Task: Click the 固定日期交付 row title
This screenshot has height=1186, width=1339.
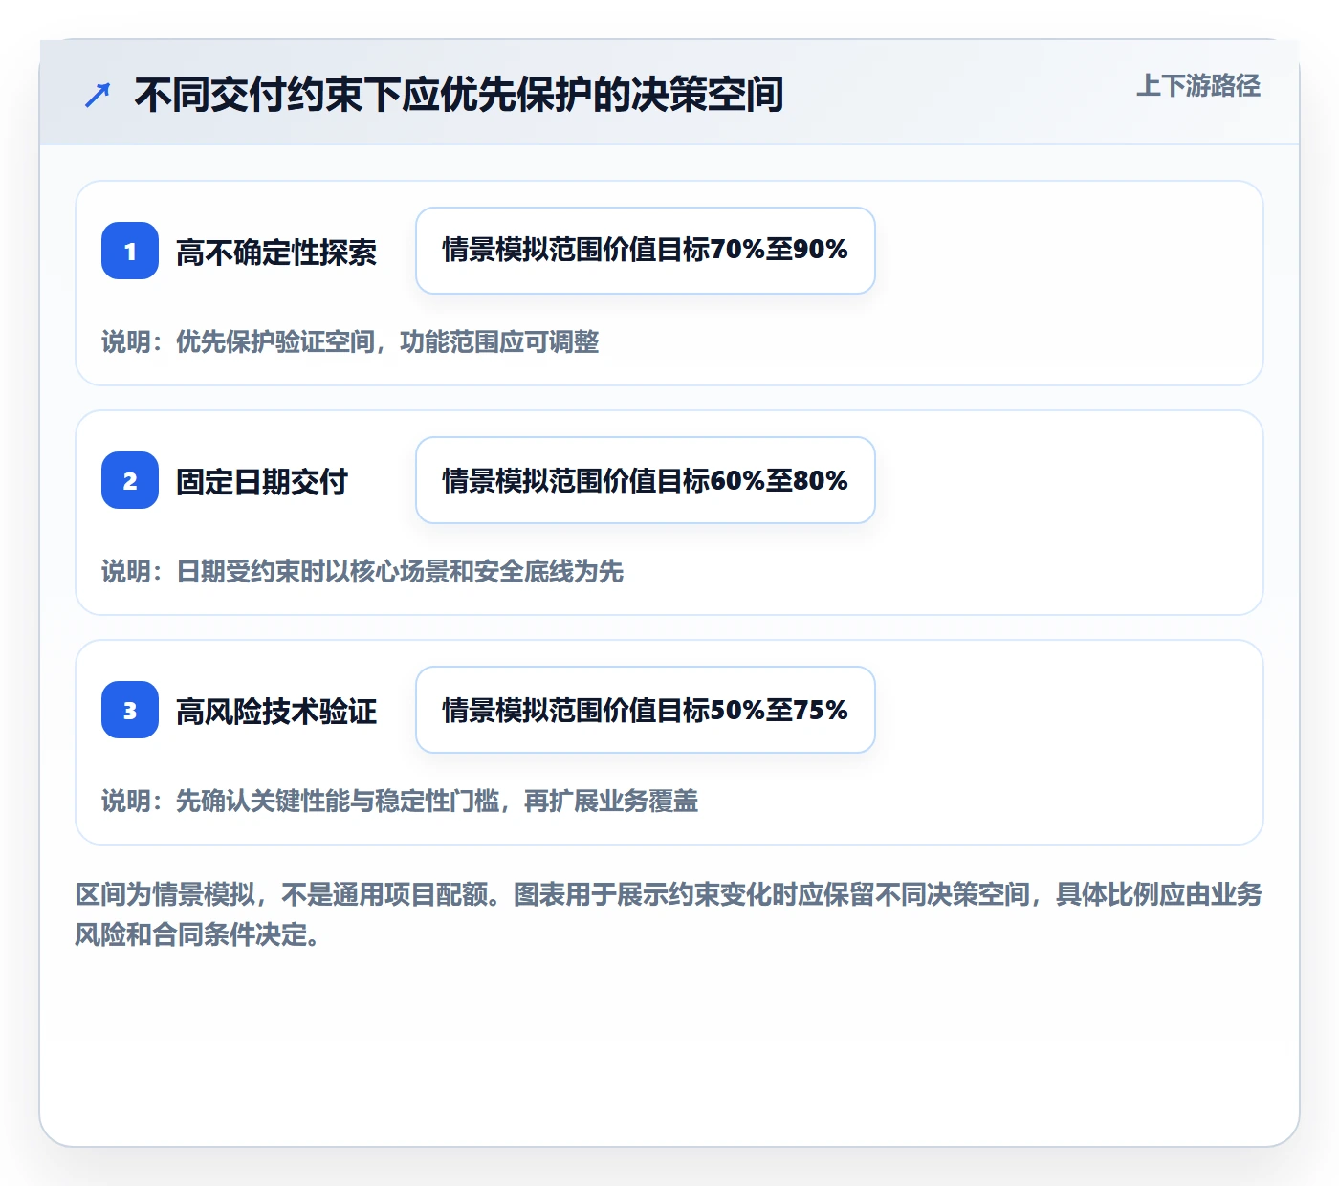Action: (x=262, y=482)
